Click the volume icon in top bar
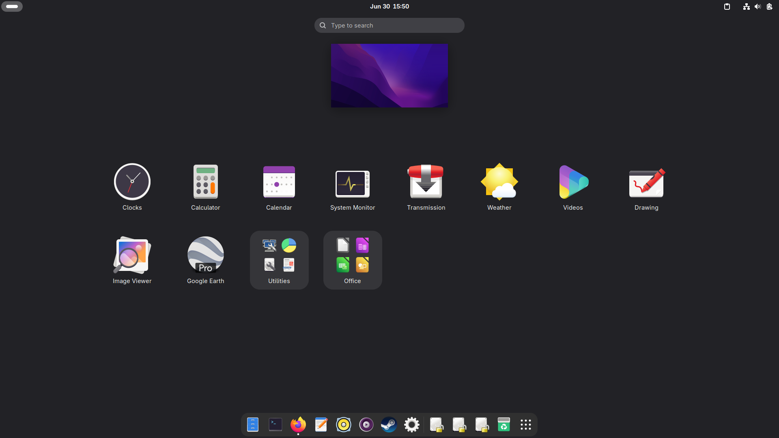 [757, 6]
